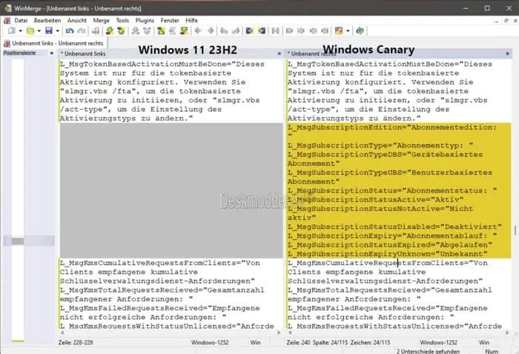Open the Plugins menu

145,21
